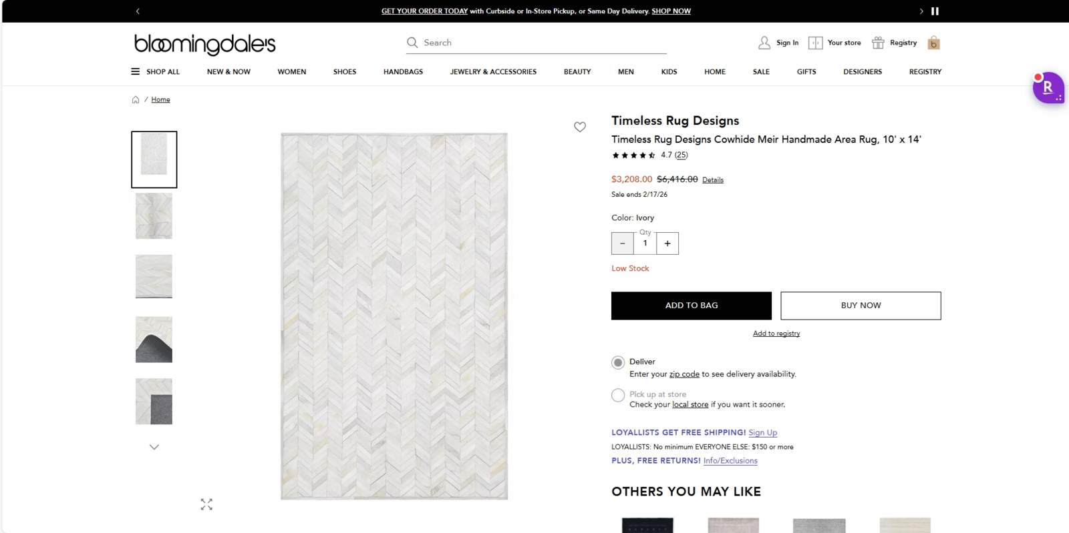
Task: Increase quantity with plus button
Action: tap(667, 243)
